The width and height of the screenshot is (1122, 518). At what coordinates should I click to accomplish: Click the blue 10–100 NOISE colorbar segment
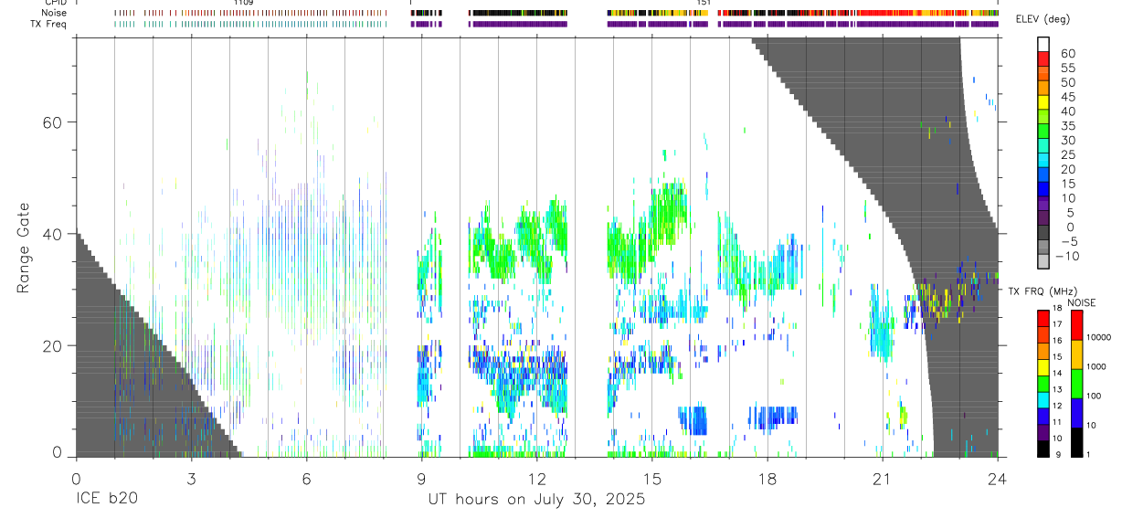[1076, 412]
